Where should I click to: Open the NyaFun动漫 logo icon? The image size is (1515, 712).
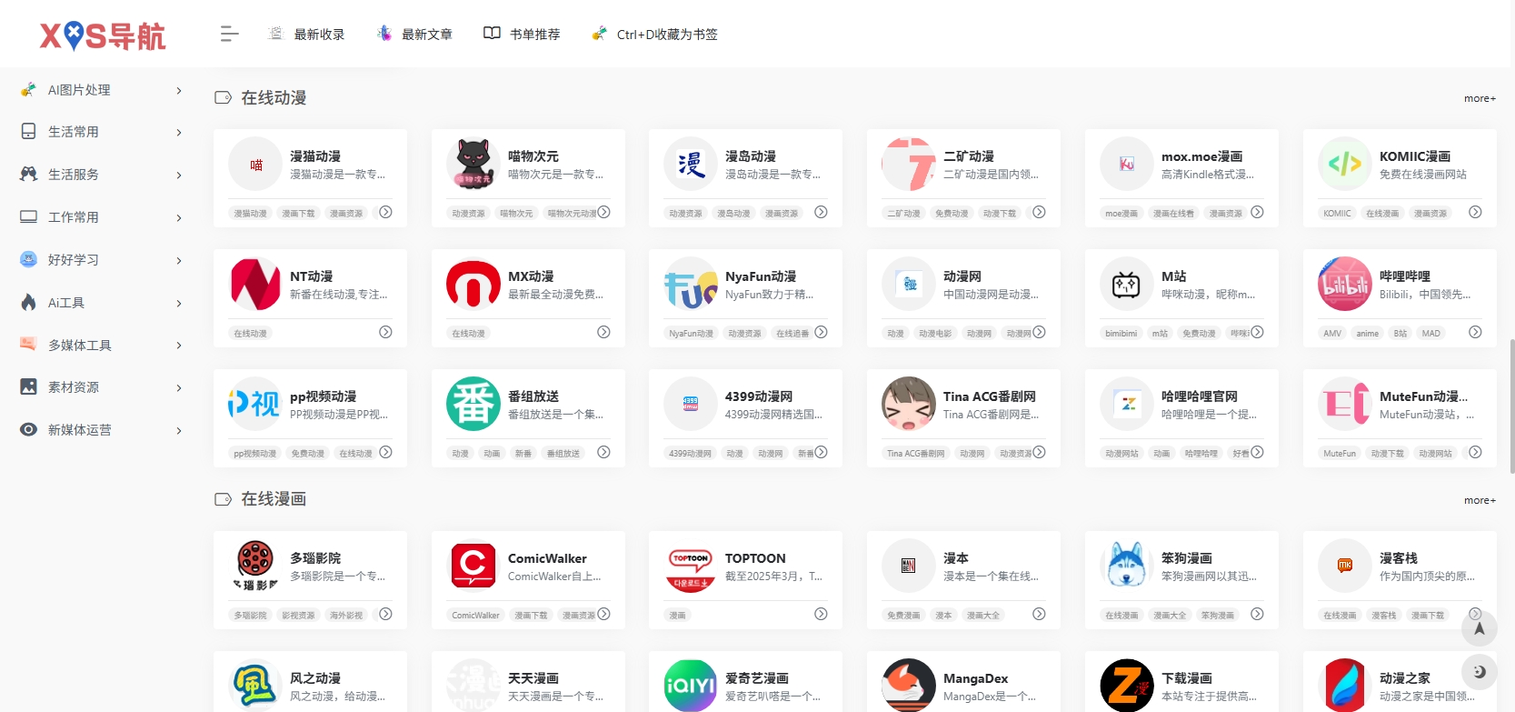coord(691,285)
